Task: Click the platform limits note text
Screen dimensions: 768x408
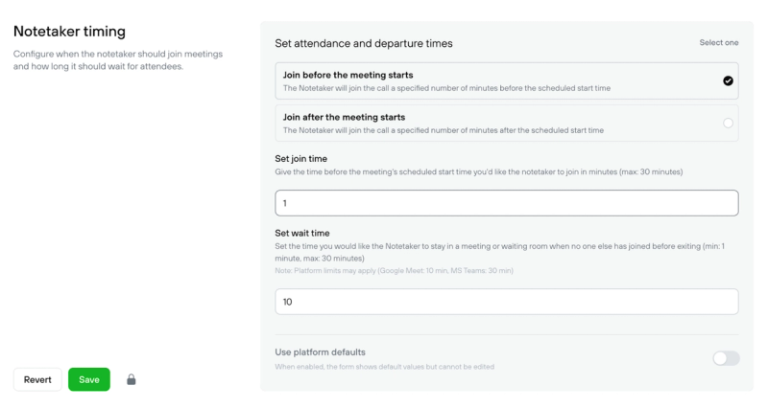Action: [x=394, y=271]
